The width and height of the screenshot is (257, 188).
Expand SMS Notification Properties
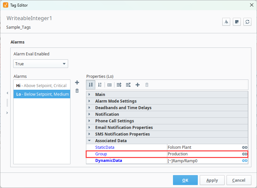(x=89, y=134)
